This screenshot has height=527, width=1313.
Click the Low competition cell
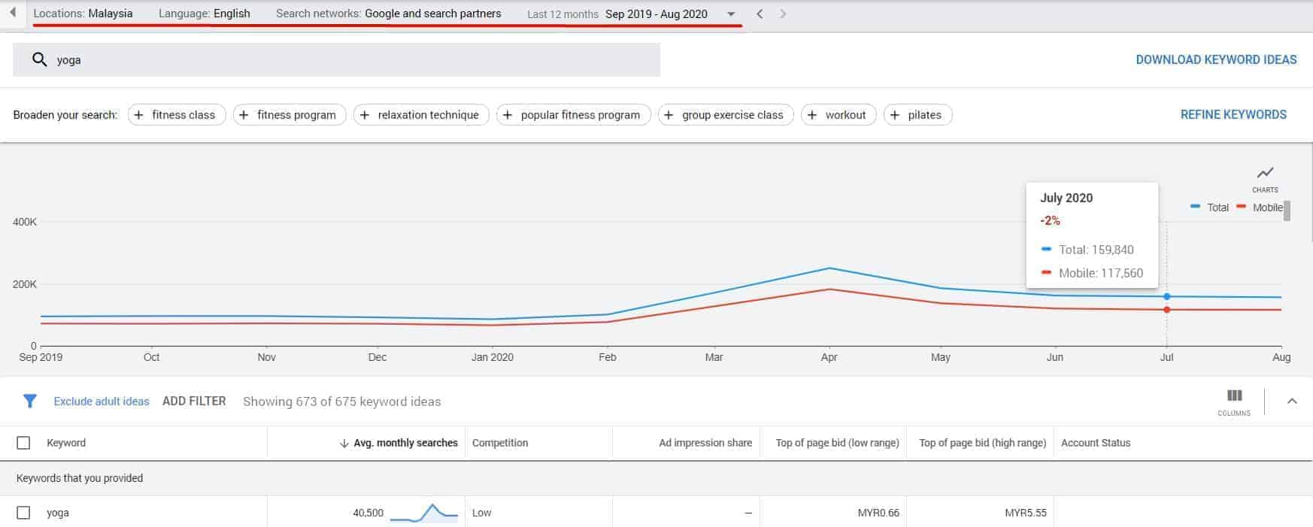coord(481,513)
